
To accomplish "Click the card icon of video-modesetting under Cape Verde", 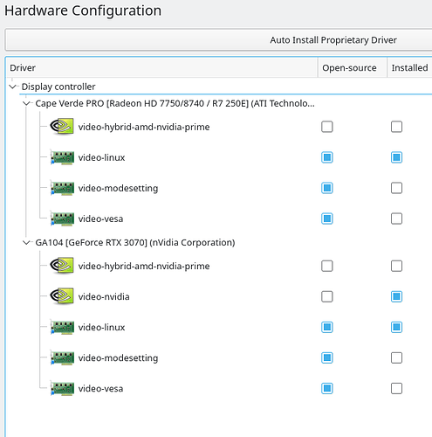I will point(62,188).
